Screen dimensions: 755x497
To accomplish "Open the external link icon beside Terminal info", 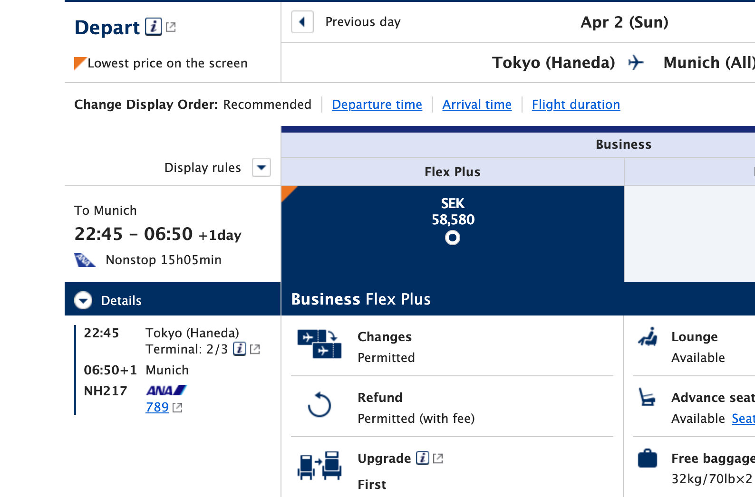I will pyautogui.click(x=255, y=349).
